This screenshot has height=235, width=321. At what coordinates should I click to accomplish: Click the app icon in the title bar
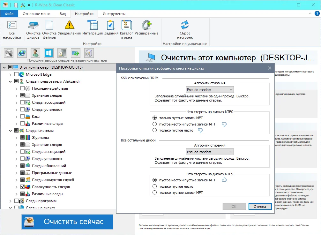click(x=5, y=5)
